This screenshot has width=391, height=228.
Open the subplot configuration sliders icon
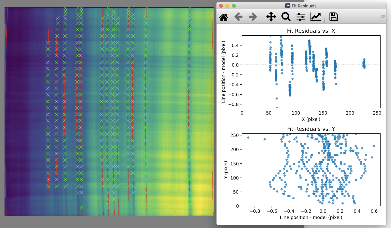point(301,17)
